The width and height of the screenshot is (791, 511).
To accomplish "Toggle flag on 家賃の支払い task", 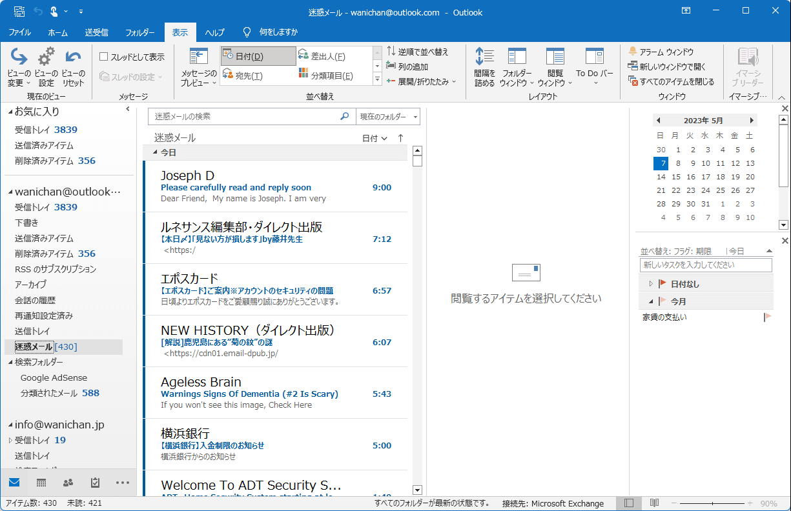I will [x=767, y=317].
